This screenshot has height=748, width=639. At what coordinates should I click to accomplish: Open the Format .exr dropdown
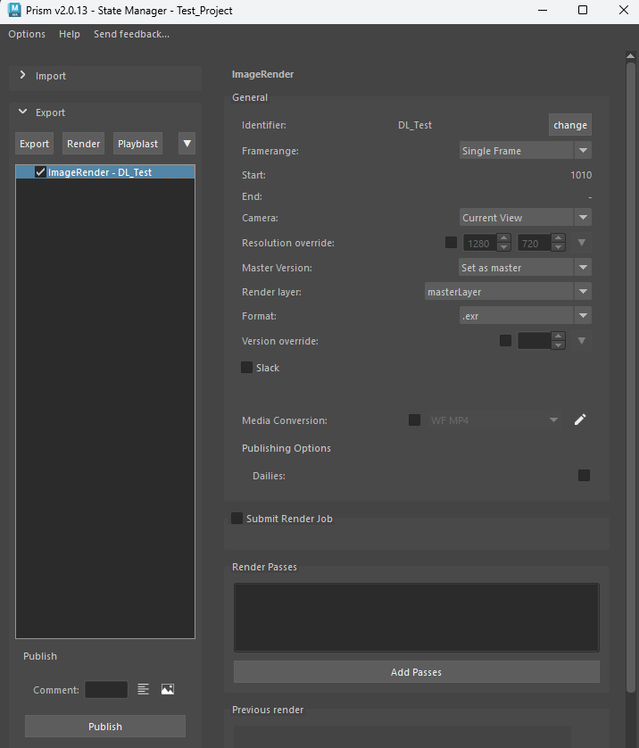coord(526,315)
